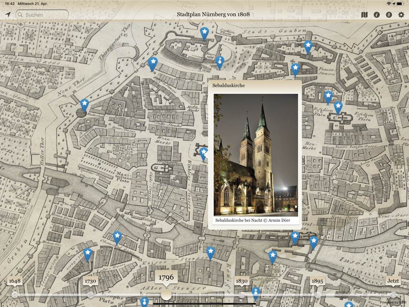Viewport: 409px width, 307px height.
Task: Select the star pin left of Panier Strasse
Action: [295, 69]
